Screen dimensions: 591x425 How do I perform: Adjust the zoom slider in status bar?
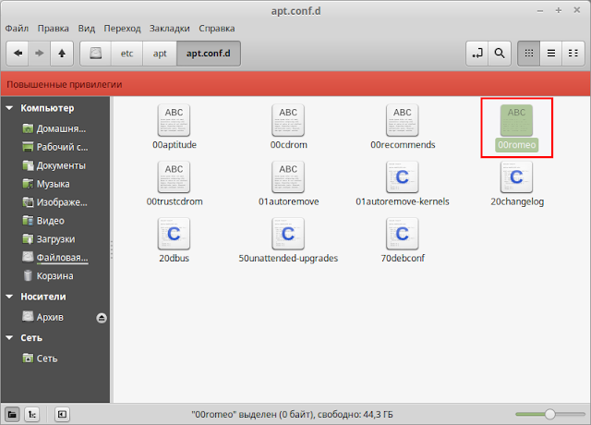click(550, 415)
